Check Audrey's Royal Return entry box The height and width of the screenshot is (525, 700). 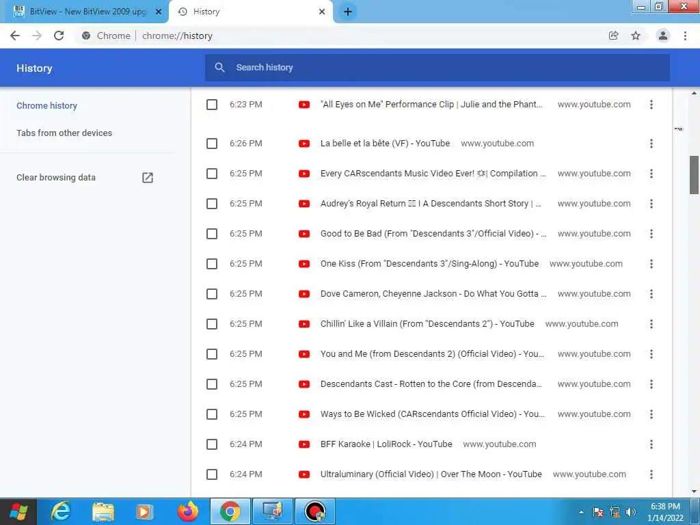coord(212,204)
